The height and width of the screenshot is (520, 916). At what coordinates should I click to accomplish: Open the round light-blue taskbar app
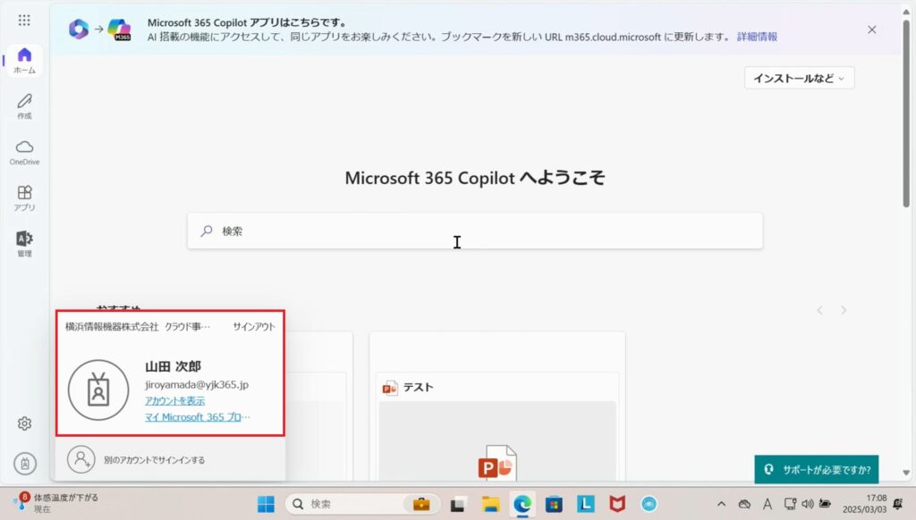[649, 504]
